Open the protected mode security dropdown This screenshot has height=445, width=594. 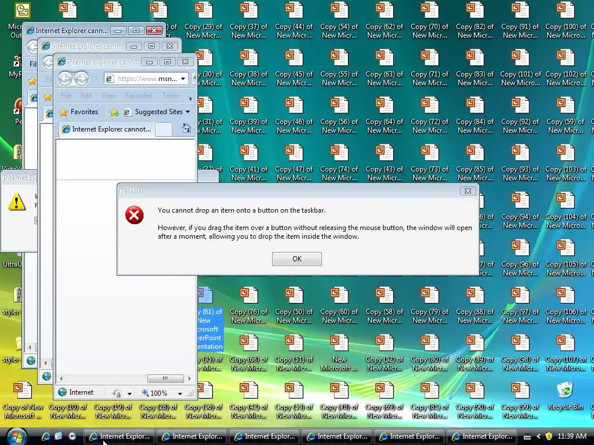(x=129, y=393)
